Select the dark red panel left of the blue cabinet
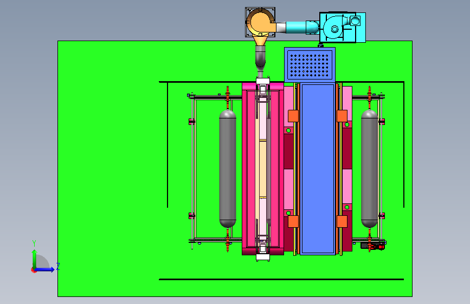 coord(288,151)
